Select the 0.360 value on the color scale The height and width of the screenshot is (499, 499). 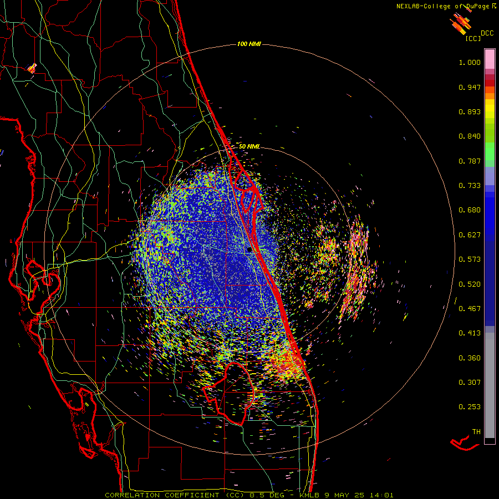tap(470, 358)
